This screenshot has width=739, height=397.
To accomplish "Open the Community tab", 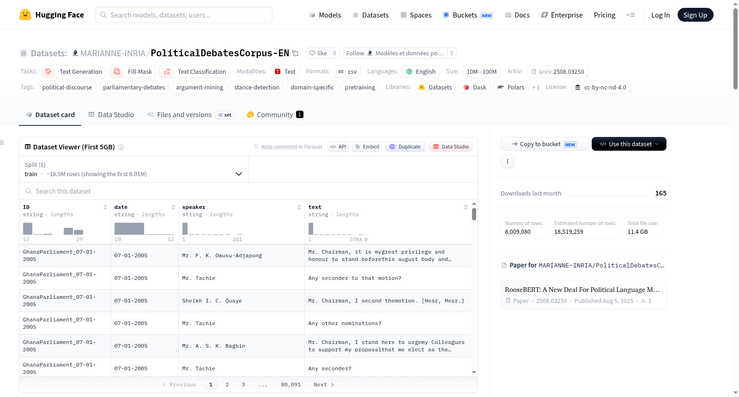I will (275, 115).
